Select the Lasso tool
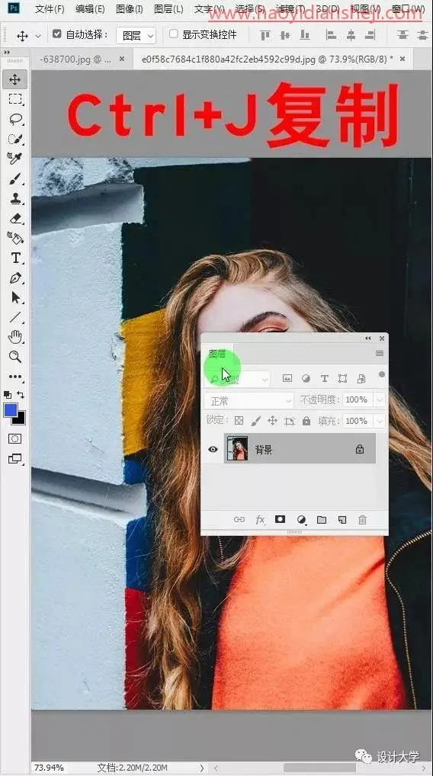433x776 pixels. 14,119
